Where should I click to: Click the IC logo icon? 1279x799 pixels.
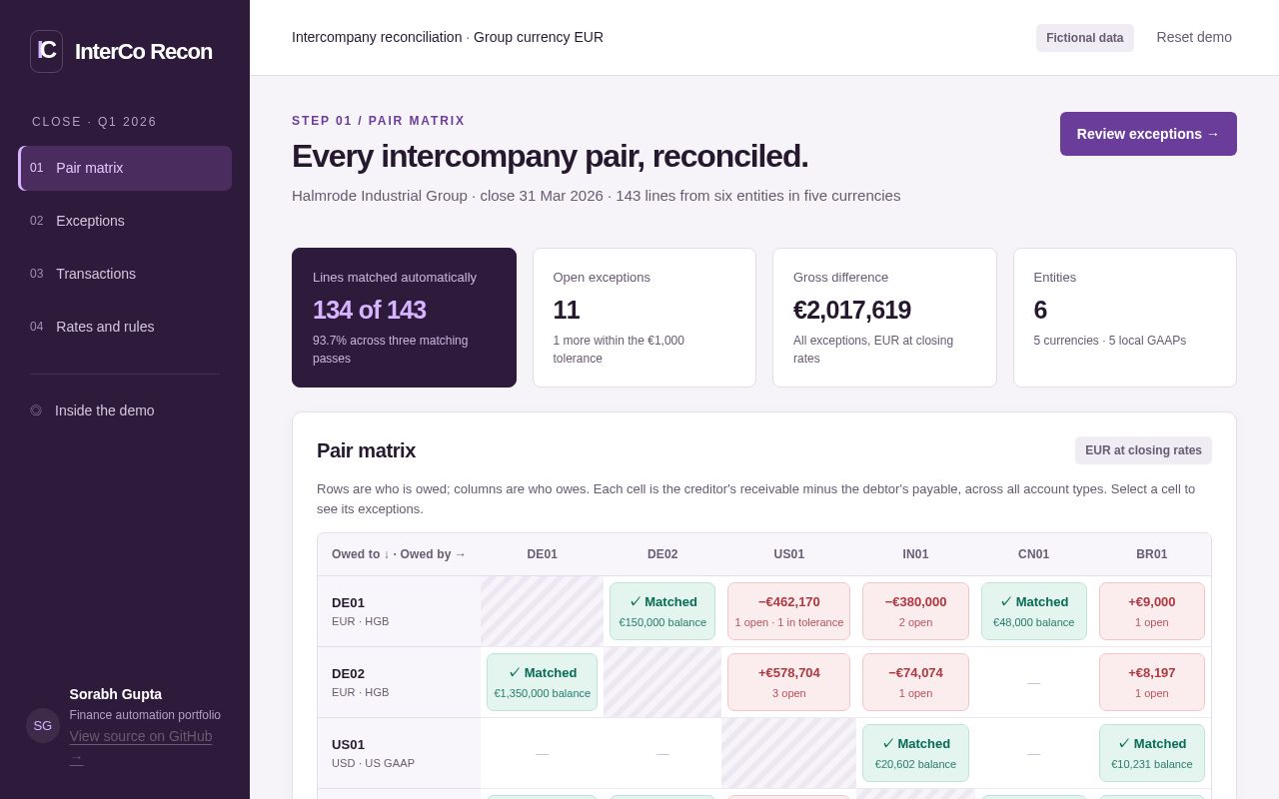point(46,51)
